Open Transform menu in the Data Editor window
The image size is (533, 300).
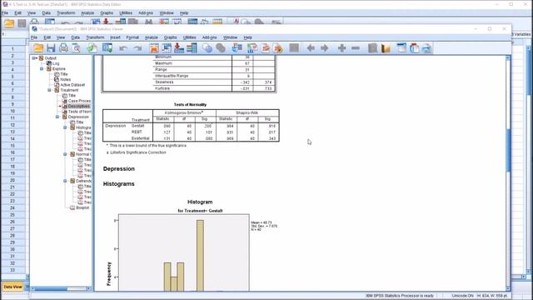(x=66, y=13)
